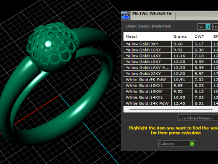Click the 6.17 DWT cell
Viewport: 218px width, 164px height.
coord(202,44)
